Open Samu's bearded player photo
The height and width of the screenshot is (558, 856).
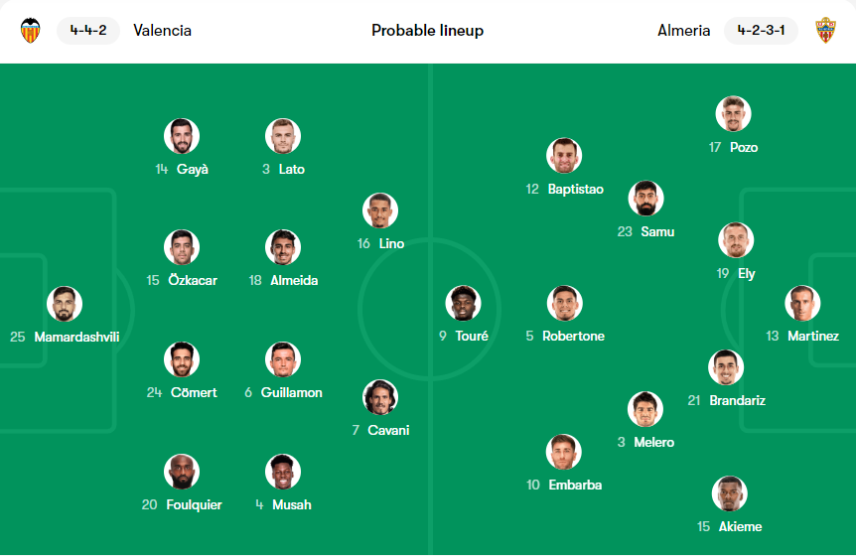click(645, 199)
